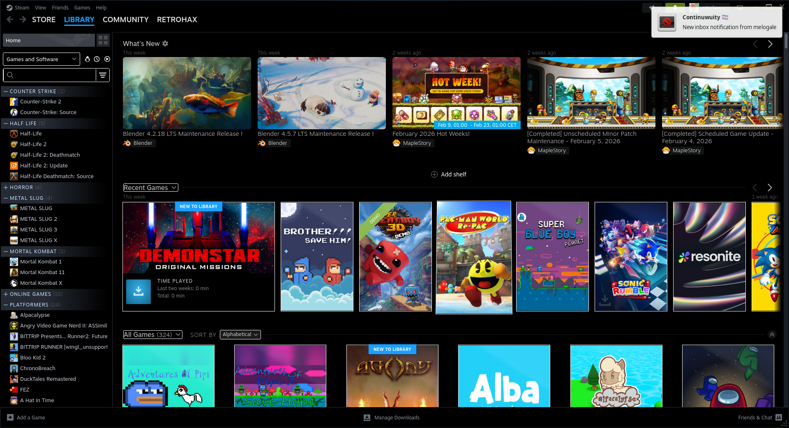Open Friends & Chat icon
The image size is (789, 428).
tap(779, 417)
